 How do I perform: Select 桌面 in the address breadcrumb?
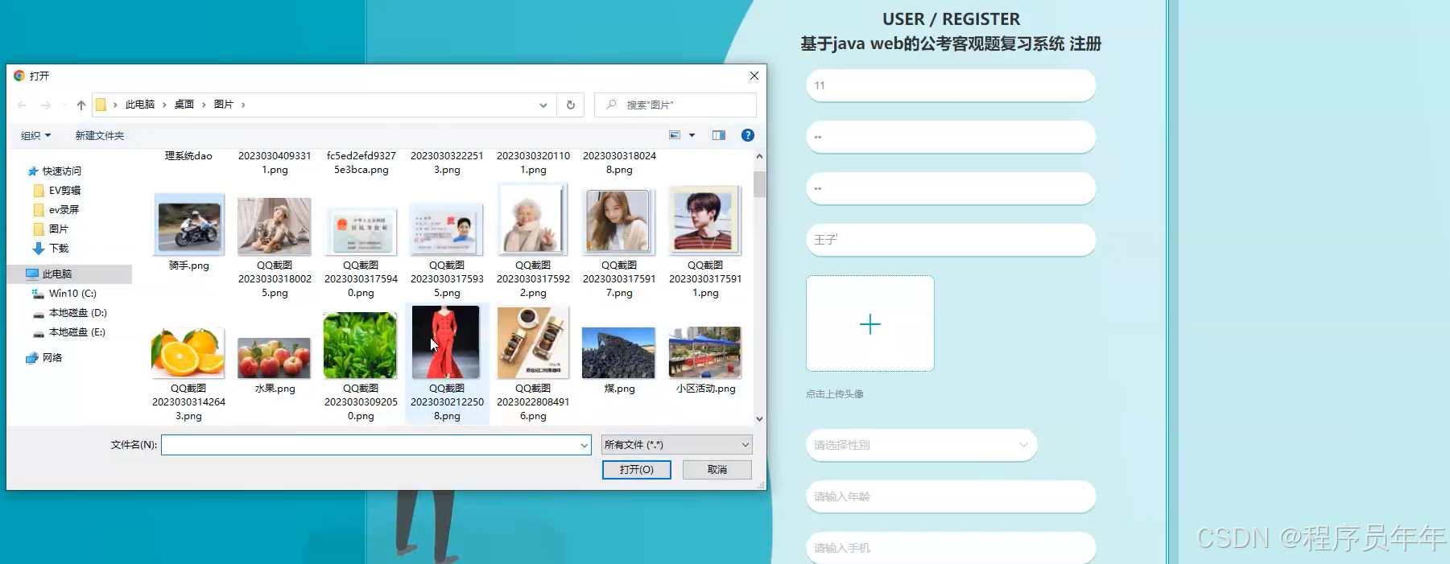point(184,105)
